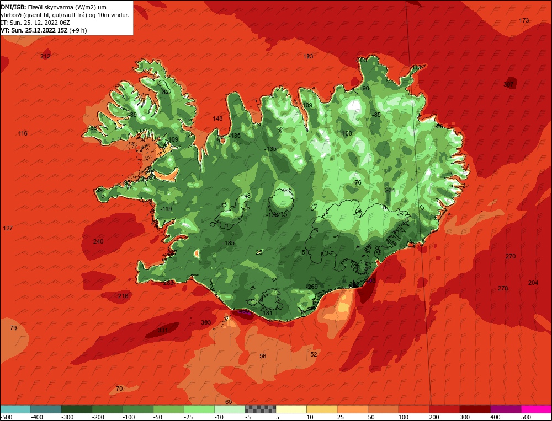Click the valid time line 'VT: Sun. 25.12.2022 15Z'
Viewport: 552px width, 421px height.
tap(34, 30)
